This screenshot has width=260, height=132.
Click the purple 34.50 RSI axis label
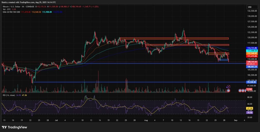point(249,113)
